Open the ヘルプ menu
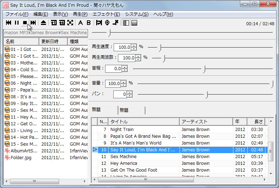 (163, 14)
